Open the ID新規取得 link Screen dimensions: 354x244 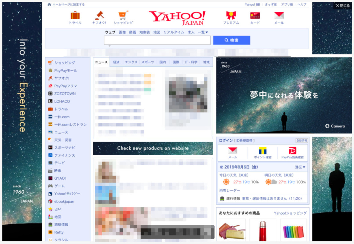244,141
